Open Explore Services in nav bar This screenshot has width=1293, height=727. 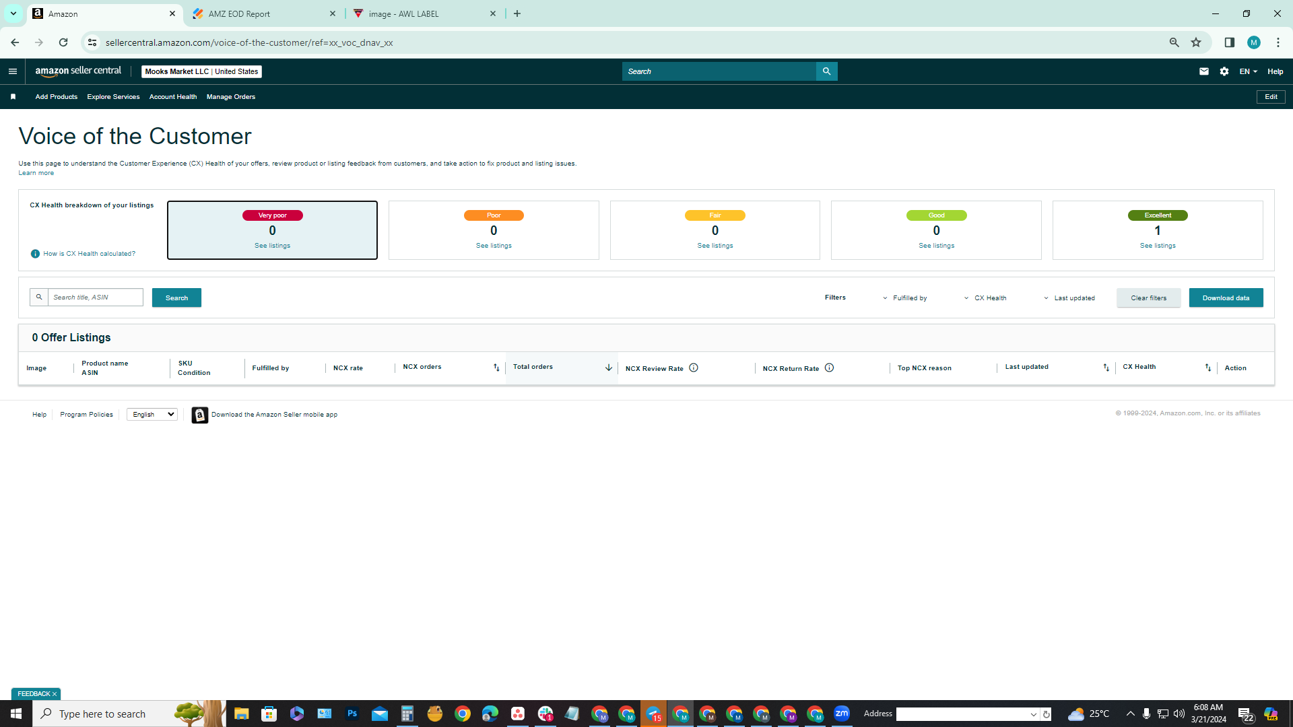[113, 97]
